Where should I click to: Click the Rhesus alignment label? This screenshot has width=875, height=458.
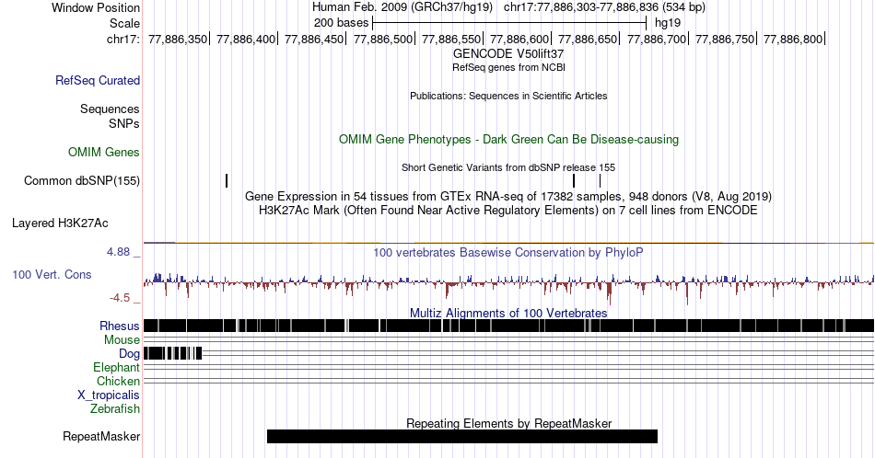point(120,326)
